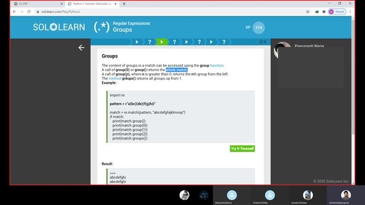Click the paused profile avatar button
This screenshot has width=365, height=205.
[337, 11]
